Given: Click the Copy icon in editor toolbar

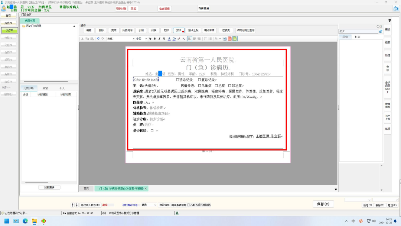Looking at the screenshot, I should click(87, 39).
